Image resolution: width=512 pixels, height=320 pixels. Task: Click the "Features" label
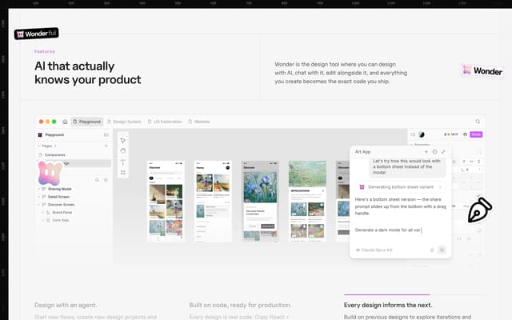click(x=45, y=51)
